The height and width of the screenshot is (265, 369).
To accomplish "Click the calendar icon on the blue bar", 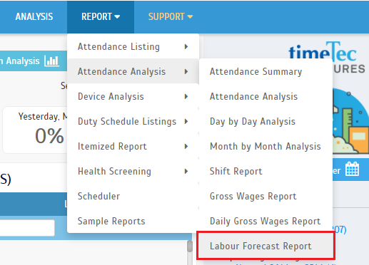I will click(352, 169).
